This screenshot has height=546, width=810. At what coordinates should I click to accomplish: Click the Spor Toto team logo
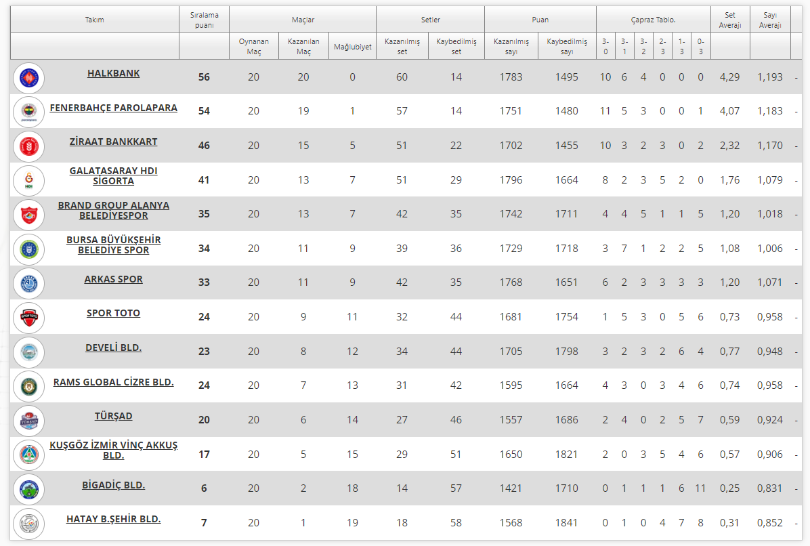28,318
